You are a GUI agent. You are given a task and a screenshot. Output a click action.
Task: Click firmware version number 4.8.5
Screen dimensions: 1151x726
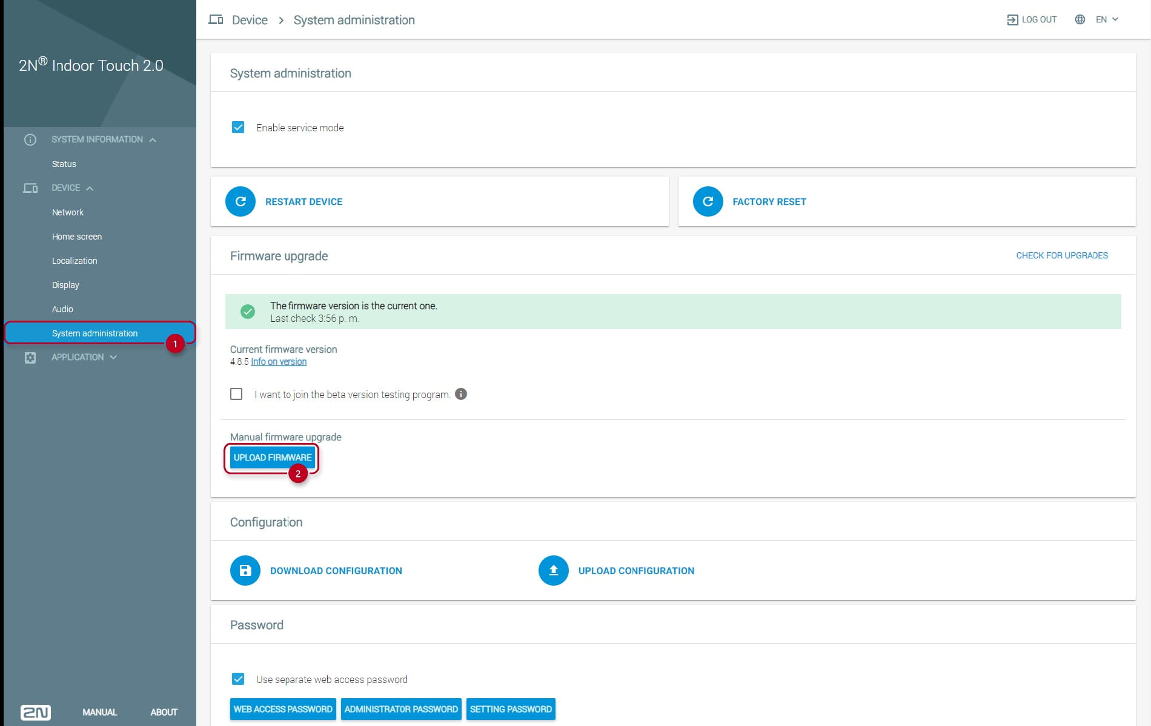[x=239, y=362]
